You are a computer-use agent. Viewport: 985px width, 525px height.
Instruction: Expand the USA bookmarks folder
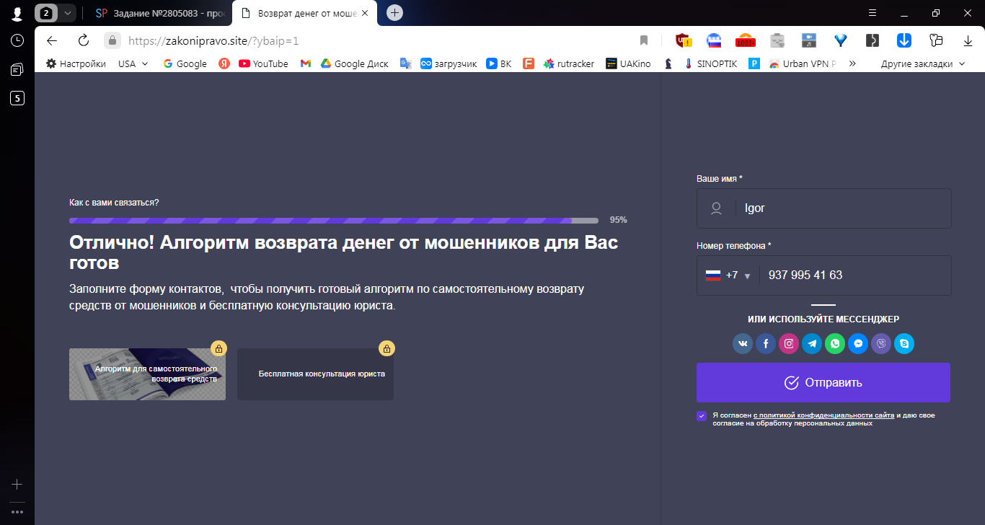click(133, 63)
